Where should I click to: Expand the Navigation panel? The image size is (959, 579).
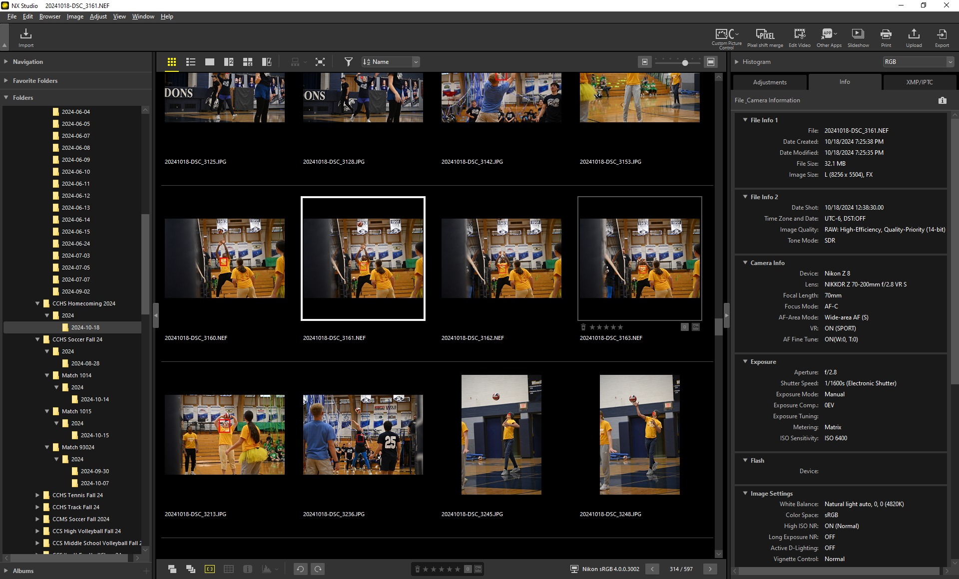pyautogui.click(x=6, y=62)
